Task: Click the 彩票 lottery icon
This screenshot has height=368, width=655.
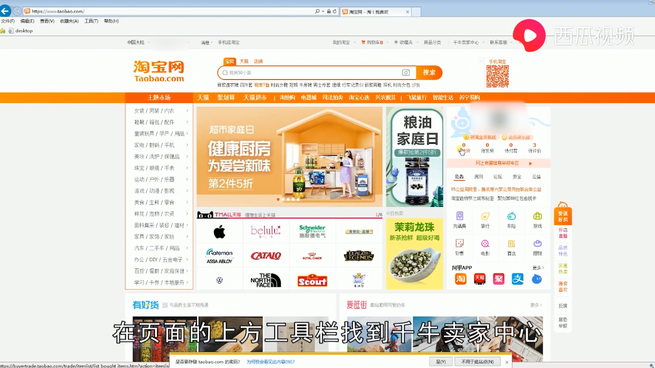Action: pyautogui.click(x=460, y=246)
